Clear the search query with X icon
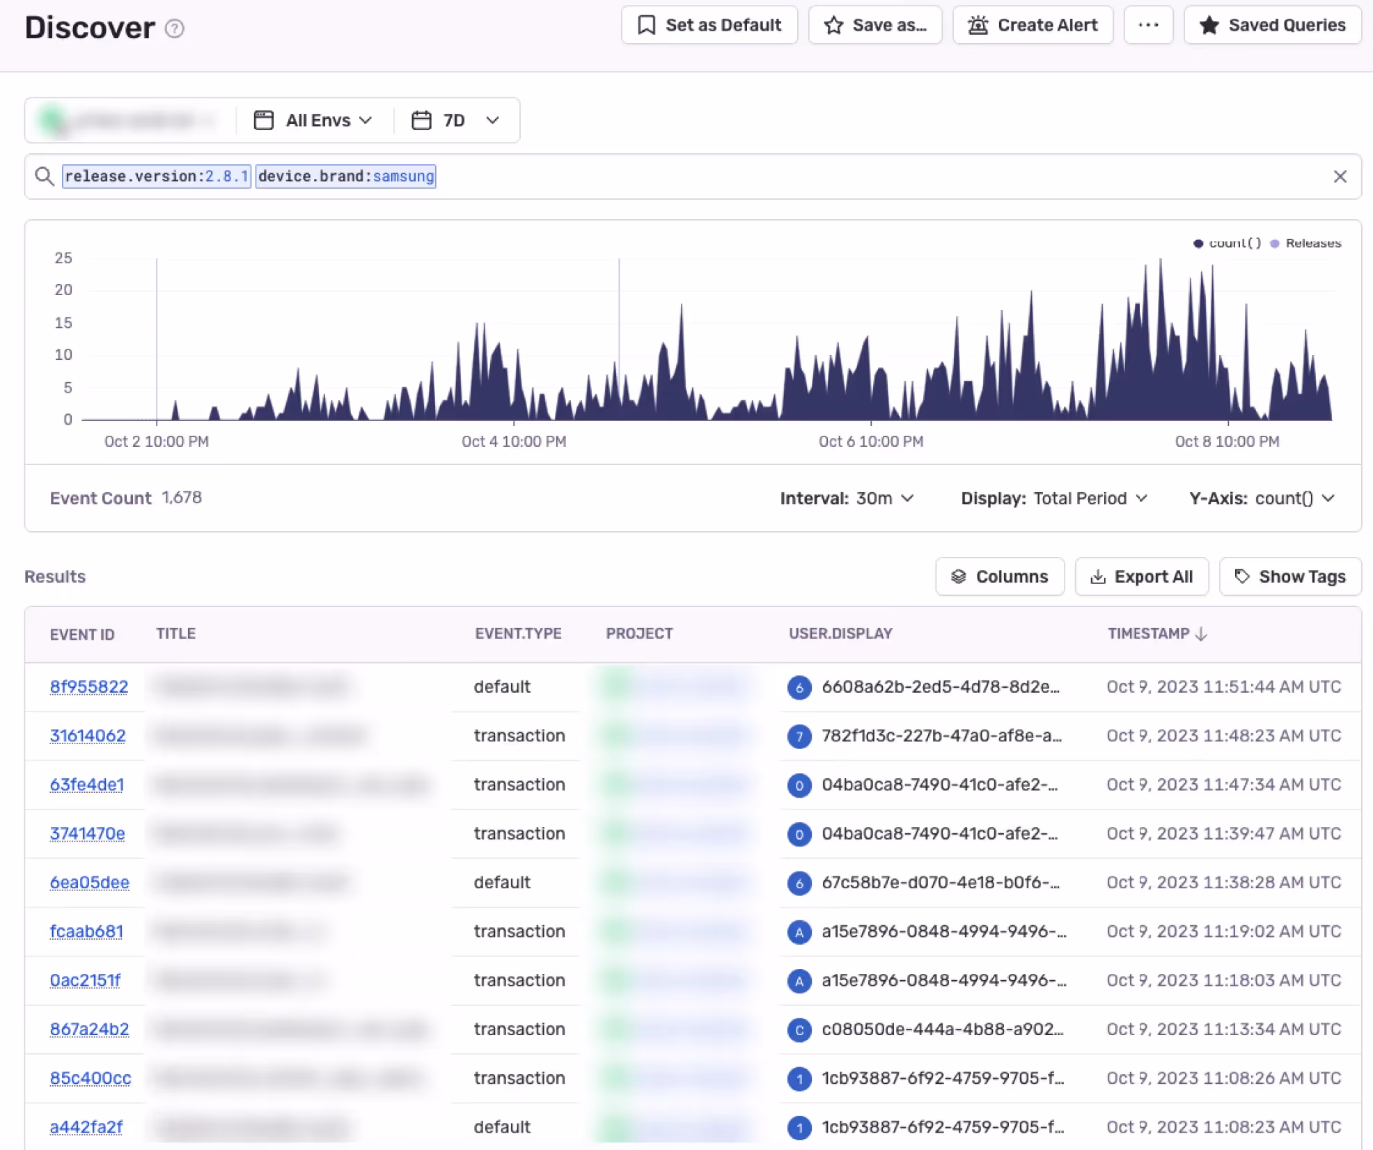Screen dimensions: 1373x1150 (1340, 177)
